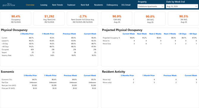Click Physical Occupancy Previous Week header

click(69, 34)
